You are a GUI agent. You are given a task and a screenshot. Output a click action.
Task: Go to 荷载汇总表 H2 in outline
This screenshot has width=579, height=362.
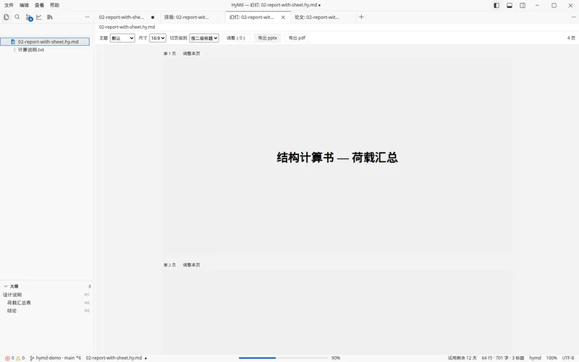46,303
